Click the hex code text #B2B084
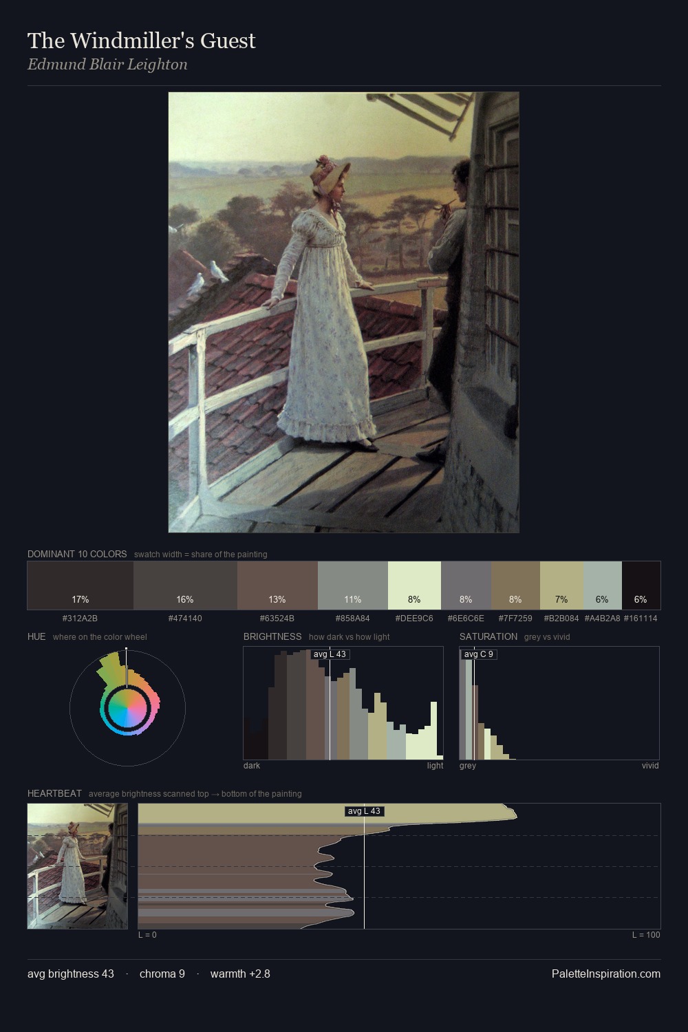The height and width of the screenshot is (1032, 688). [x=561, y=619]
